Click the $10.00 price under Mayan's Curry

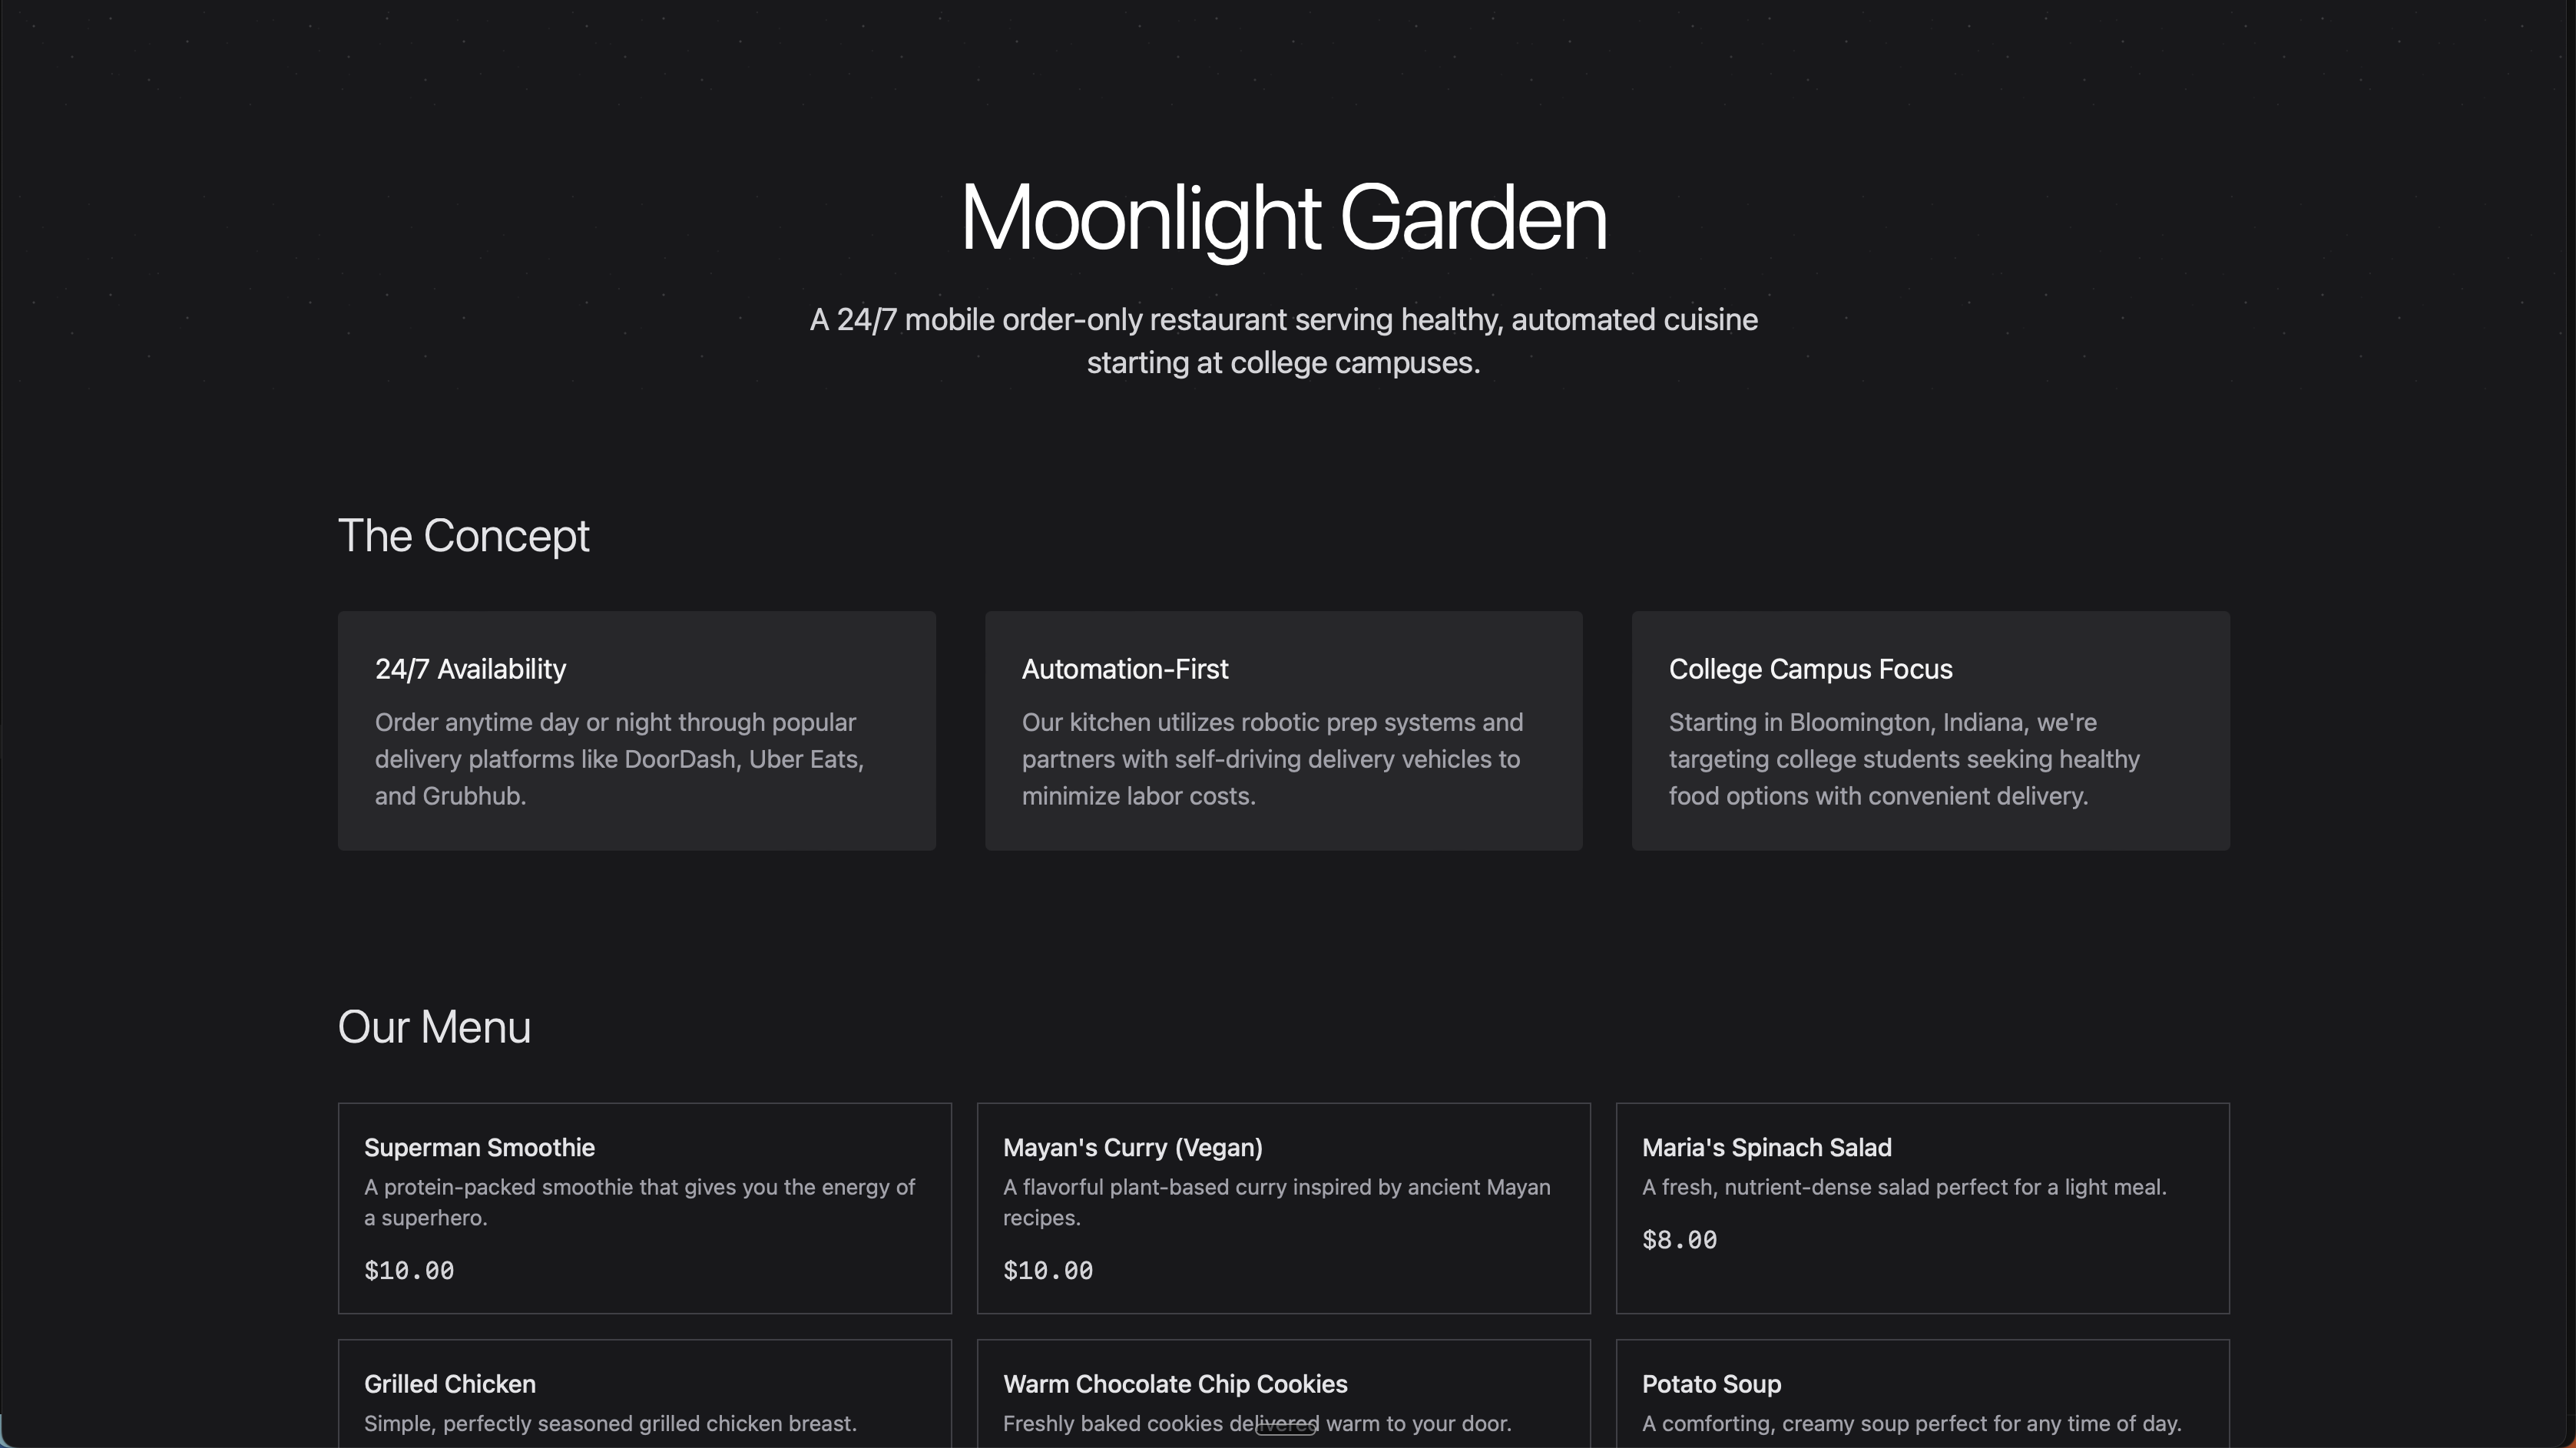coord(1048,1270)
